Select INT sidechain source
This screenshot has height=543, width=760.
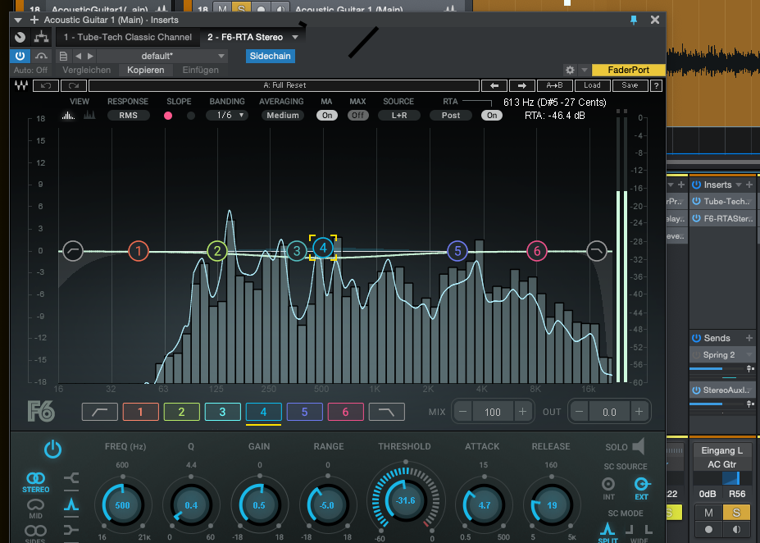point(608,488)
